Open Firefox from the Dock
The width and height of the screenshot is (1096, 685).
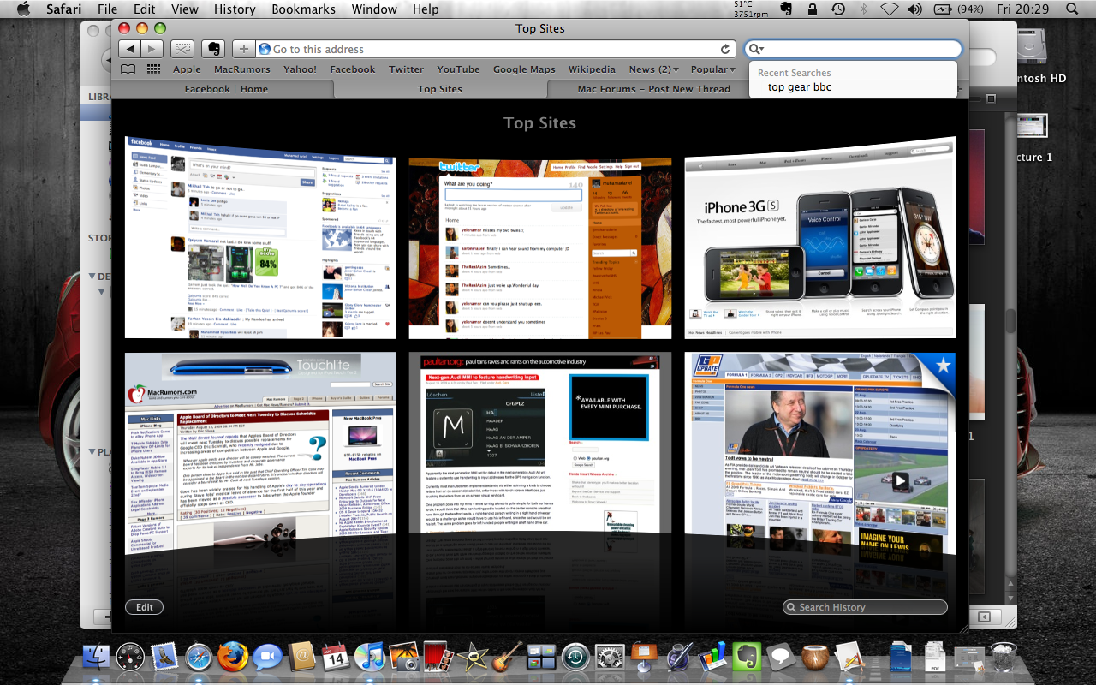pos(232,658)
